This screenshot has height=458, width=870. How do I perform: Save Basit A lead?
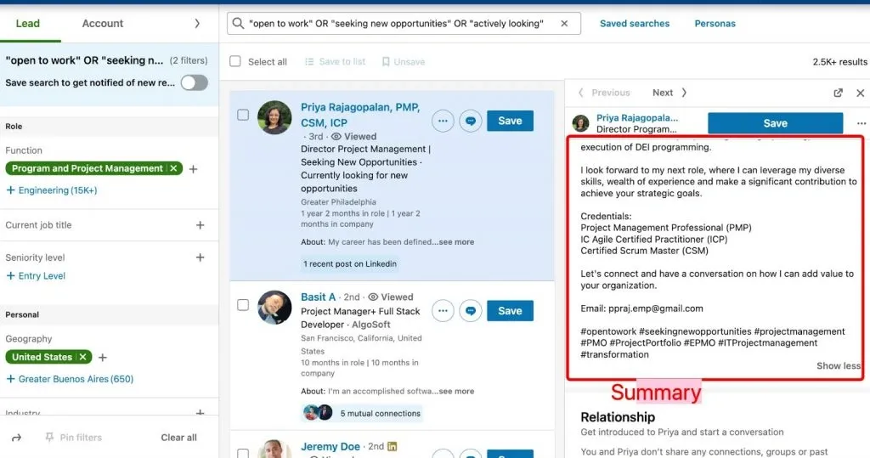pos(510,311)
